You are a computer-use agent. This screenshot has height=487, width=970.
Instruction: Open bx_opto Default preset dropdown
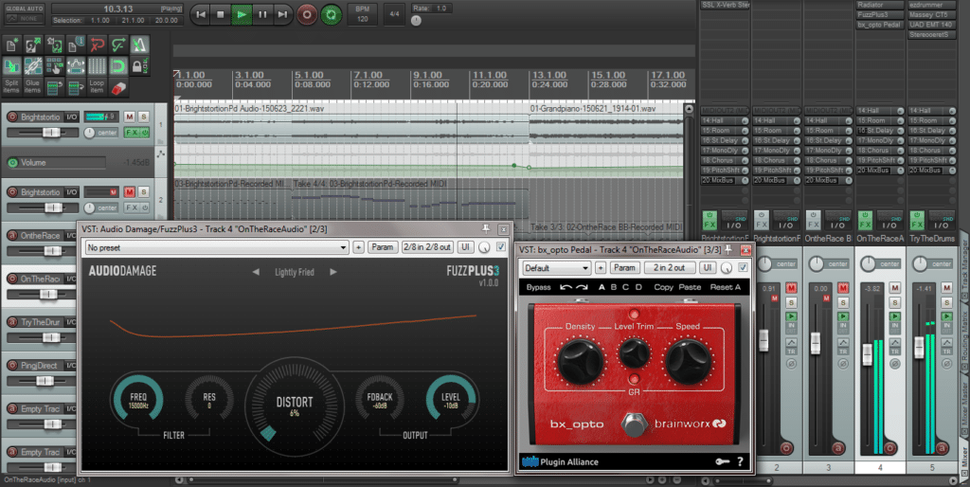click(557, 268)
